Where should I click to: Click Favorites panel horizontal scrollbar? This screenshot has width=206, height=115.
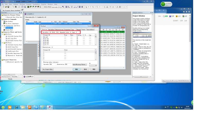pyautogui.click(x=11, y=74)
